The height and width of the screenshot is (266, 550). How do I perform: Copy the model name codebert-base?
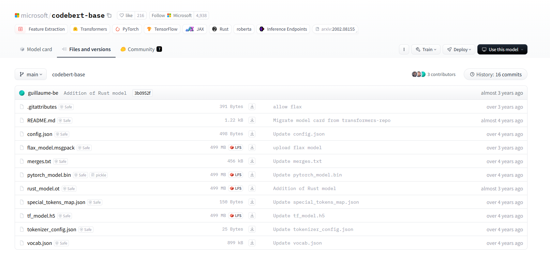(109, 15)
